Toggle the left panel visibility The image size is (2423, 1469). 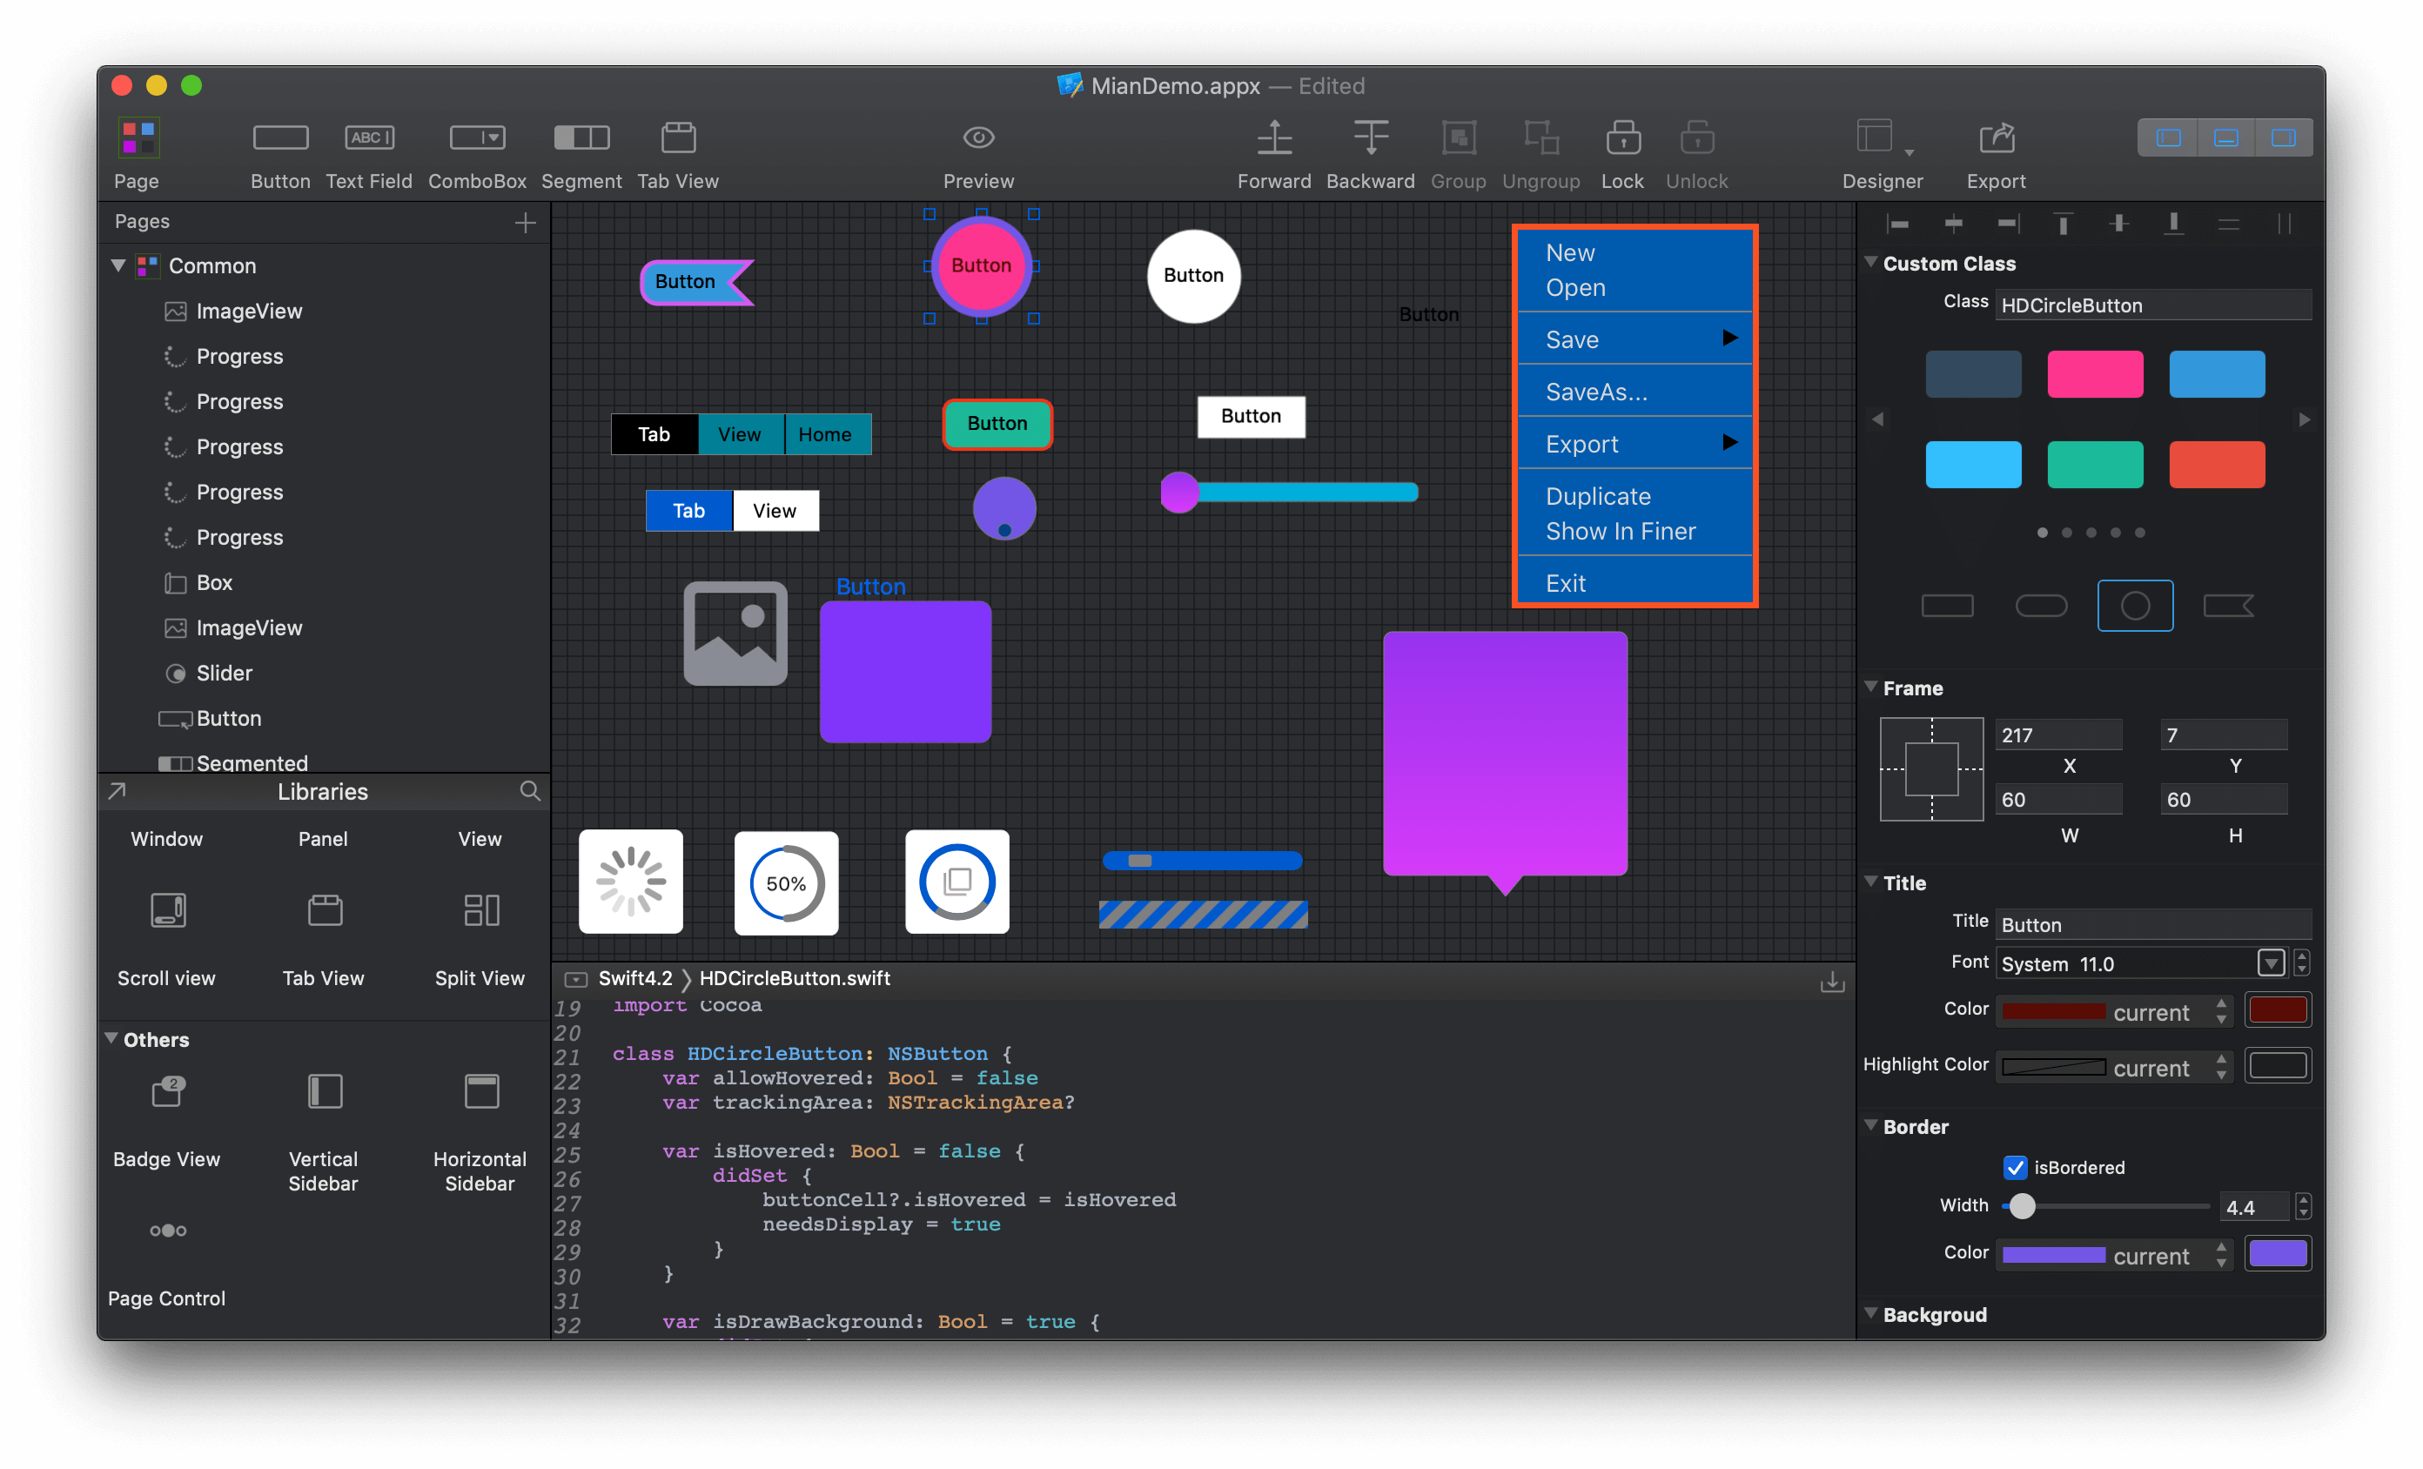(2168, 138)
